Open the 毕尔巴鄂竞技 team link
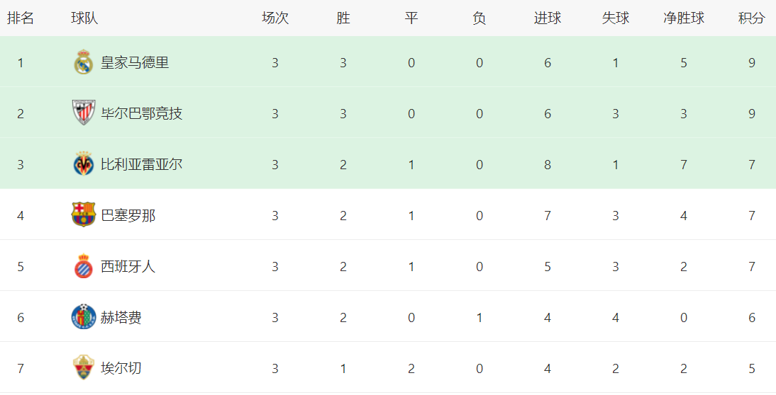Viewport: 776px width, 395px height. click(x=141, y=113)
